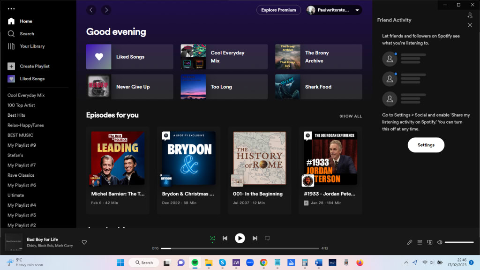Open the Too Long card
Screen dimensions: 480x270
[x=224, y=87]
